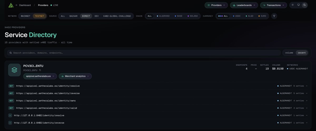Set source filter to DIRECT
This screenshot has height=131, width=316.
(x=86, y=16)
